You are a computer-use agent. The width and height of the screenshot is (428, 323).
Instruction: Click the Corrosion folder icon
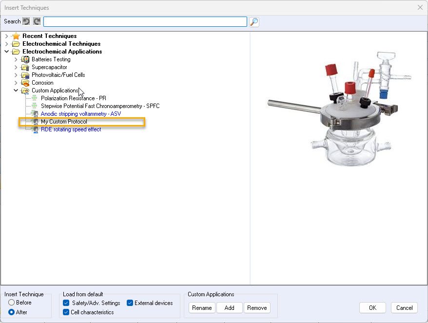coord(25,83)
